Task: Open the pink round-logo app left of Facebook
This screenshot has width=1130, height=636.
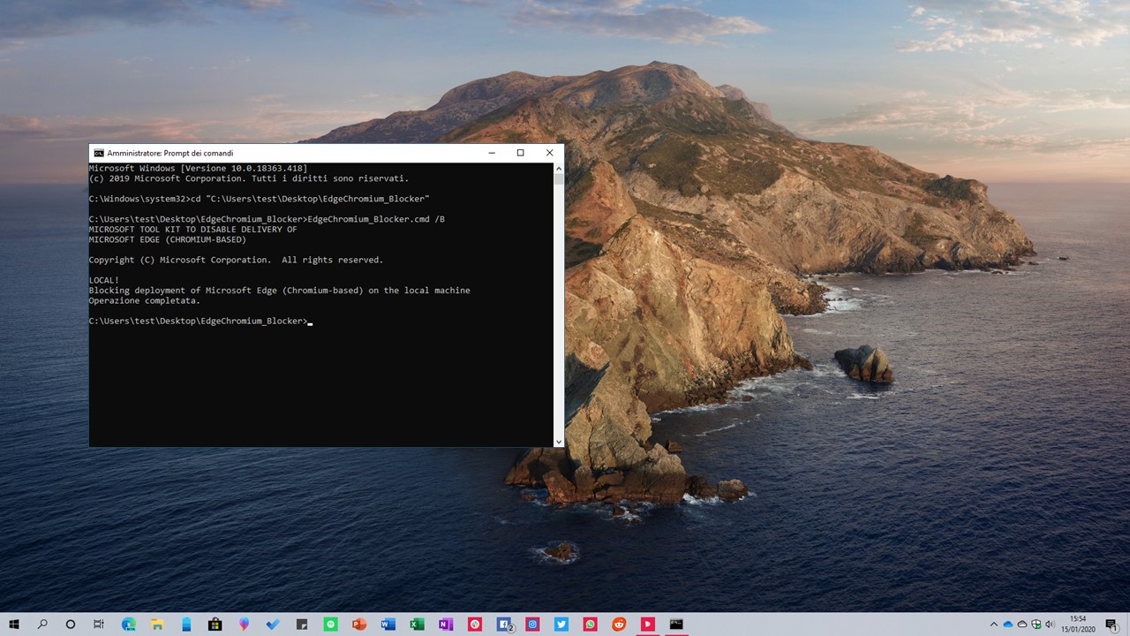Action: click(x=475, y=624)
